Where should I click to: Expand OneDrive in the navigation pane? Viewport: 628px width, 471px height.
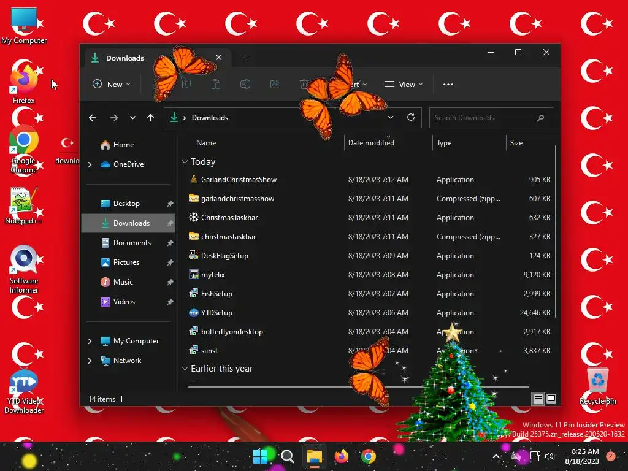(90, 164)
